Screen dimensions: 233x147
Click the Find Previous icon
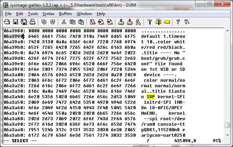pos(110,22)
